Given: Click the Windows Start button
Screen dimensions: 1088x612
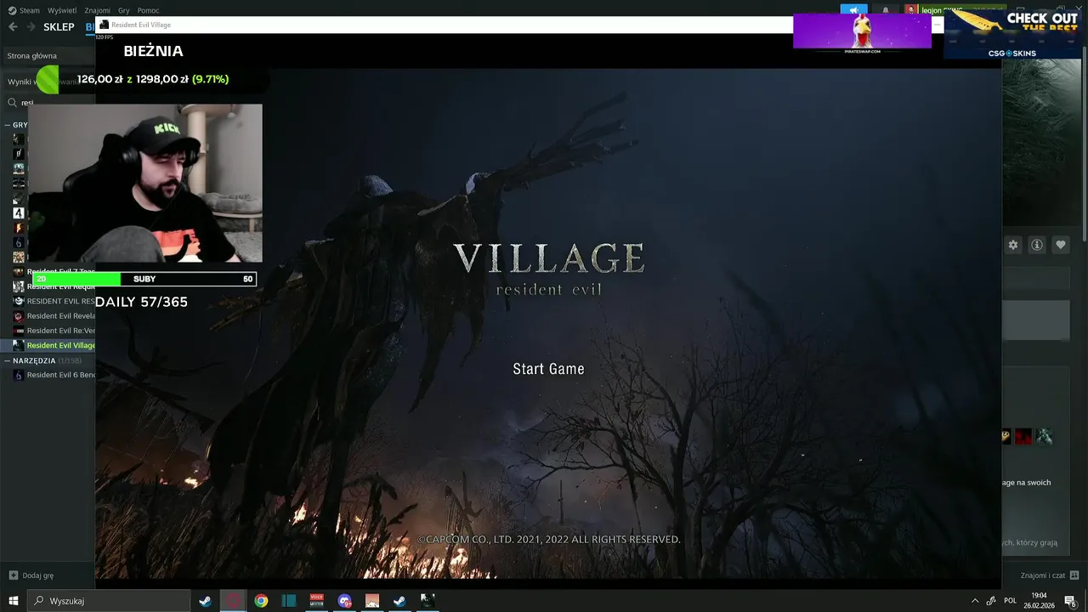Looking at the screenshot, I should [x=14, y=601].
